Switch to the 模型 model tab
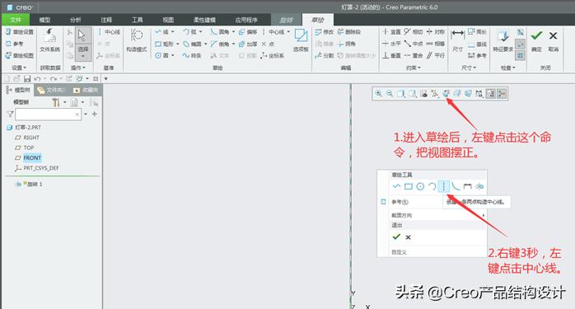 (x=44, y=20)
